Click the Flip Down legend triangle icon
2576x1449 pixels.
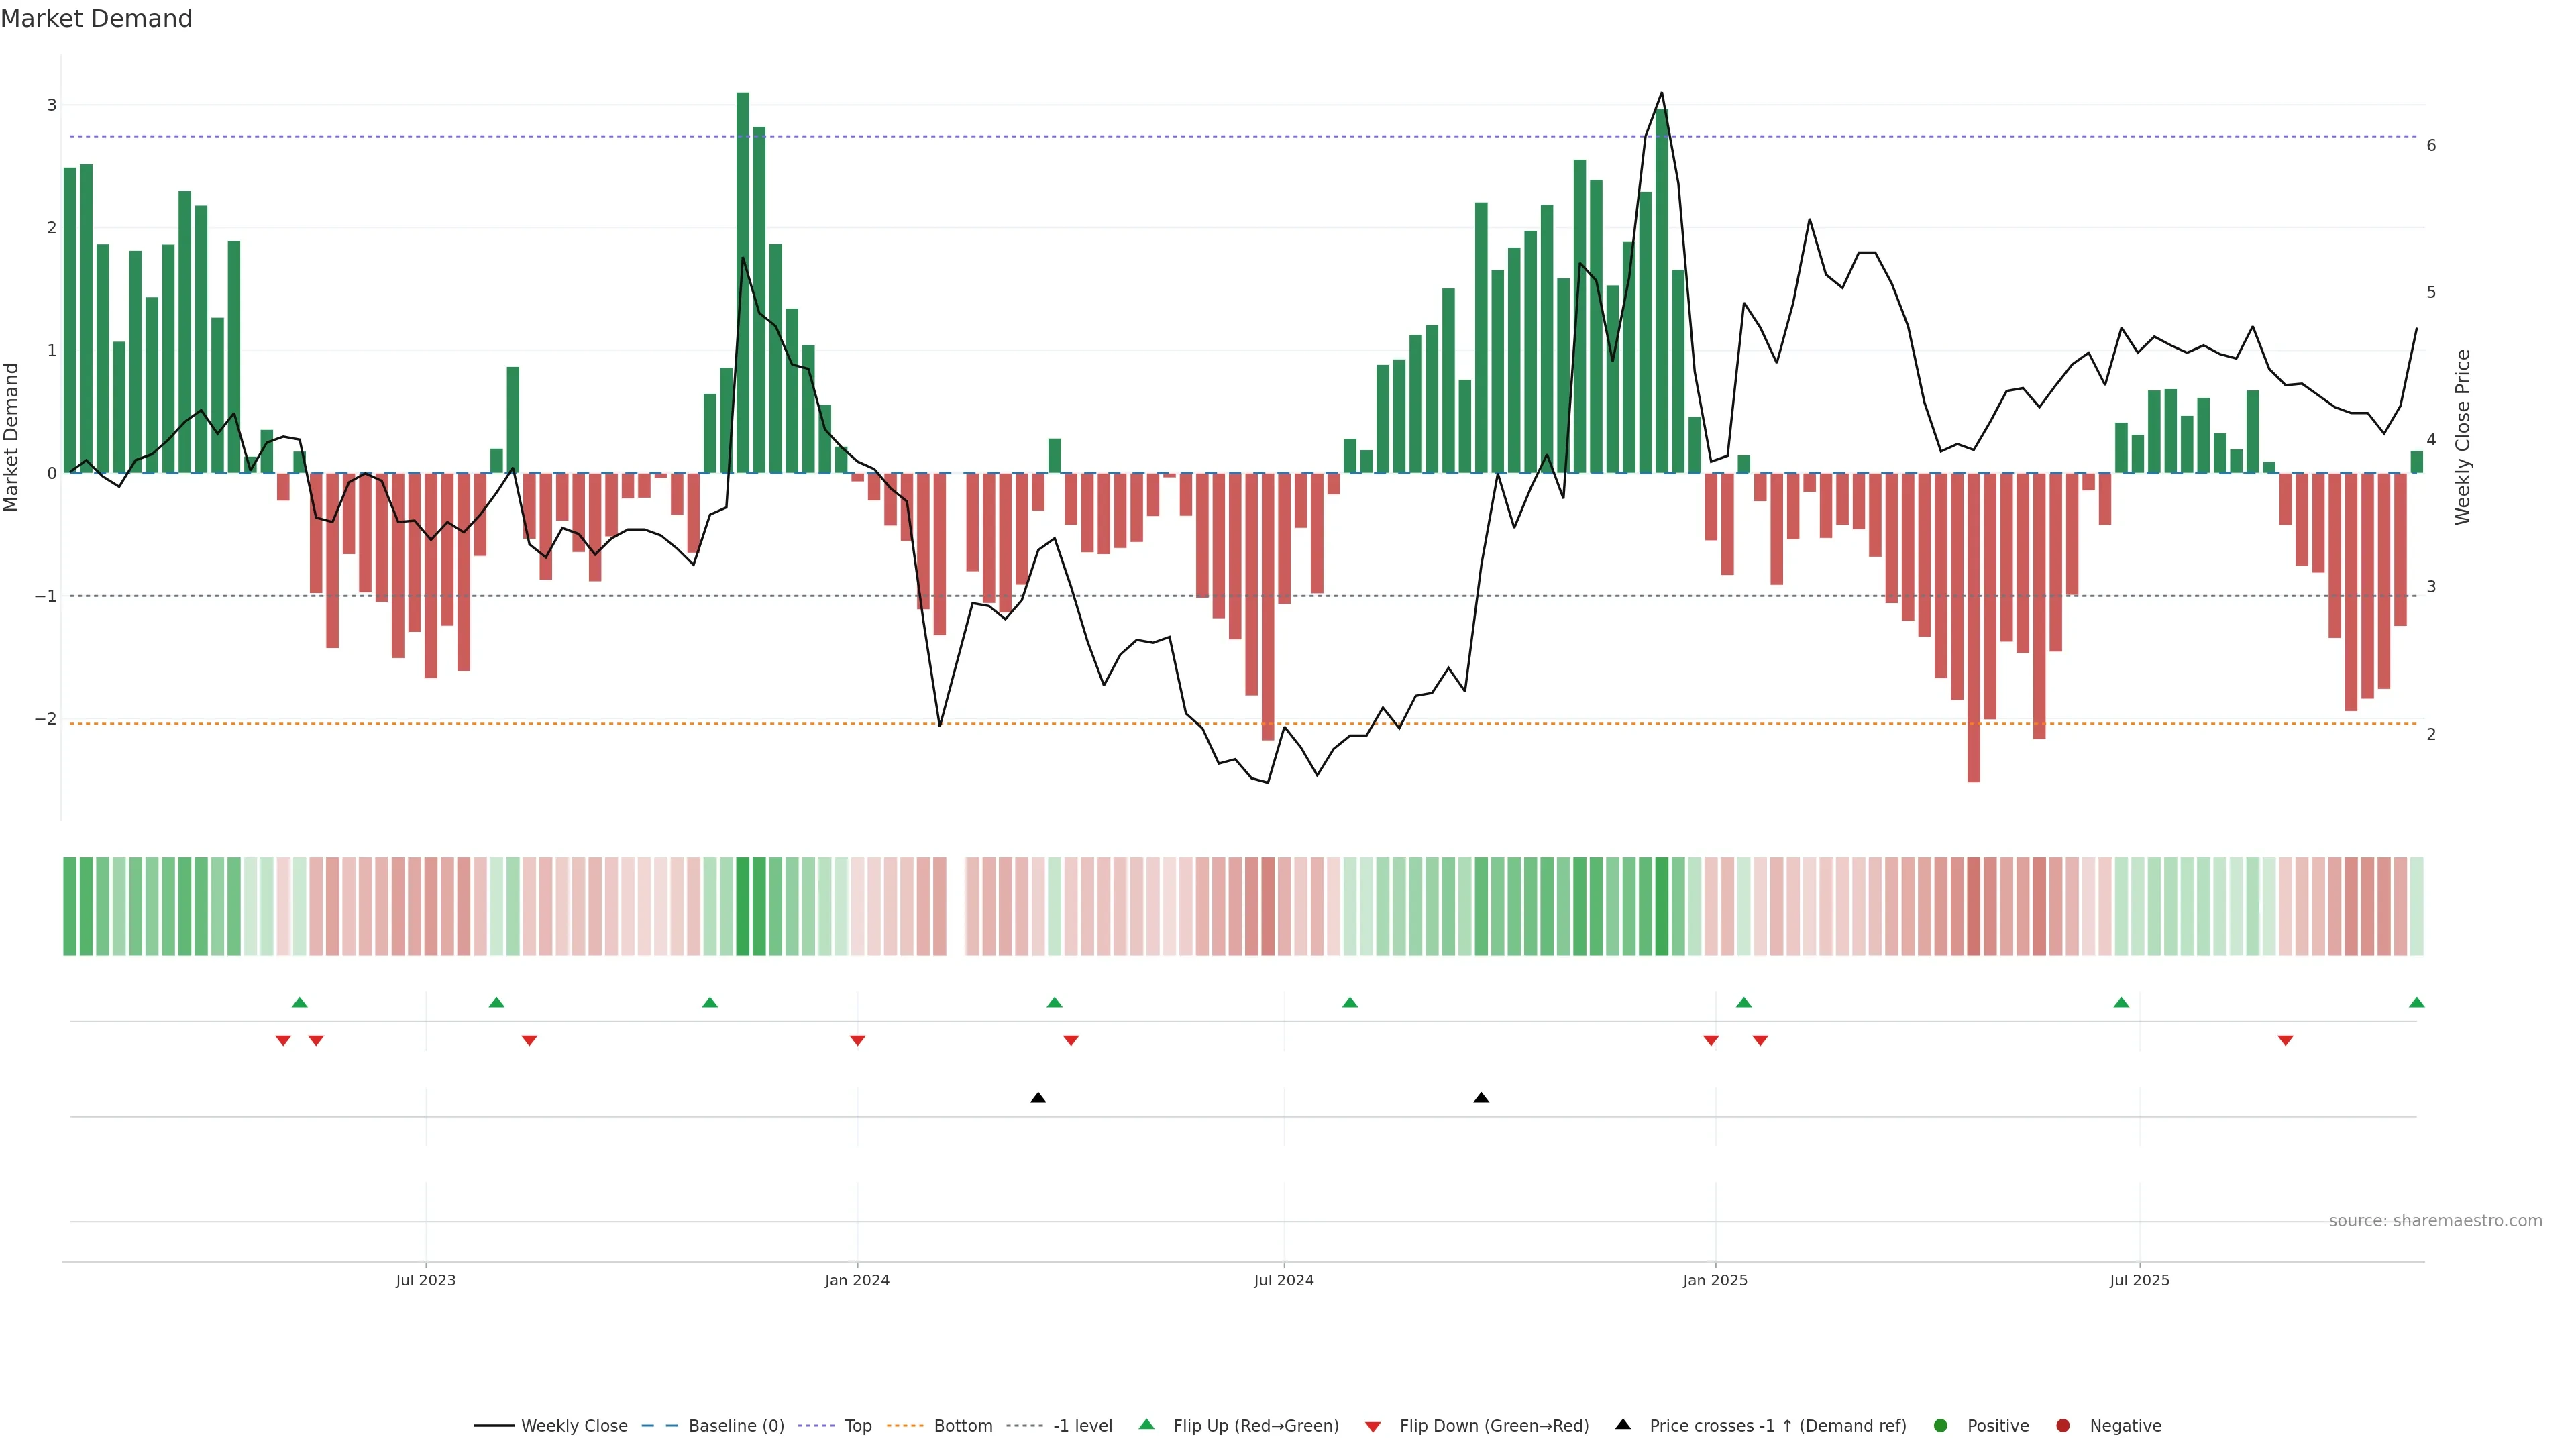point(1373,1426)
